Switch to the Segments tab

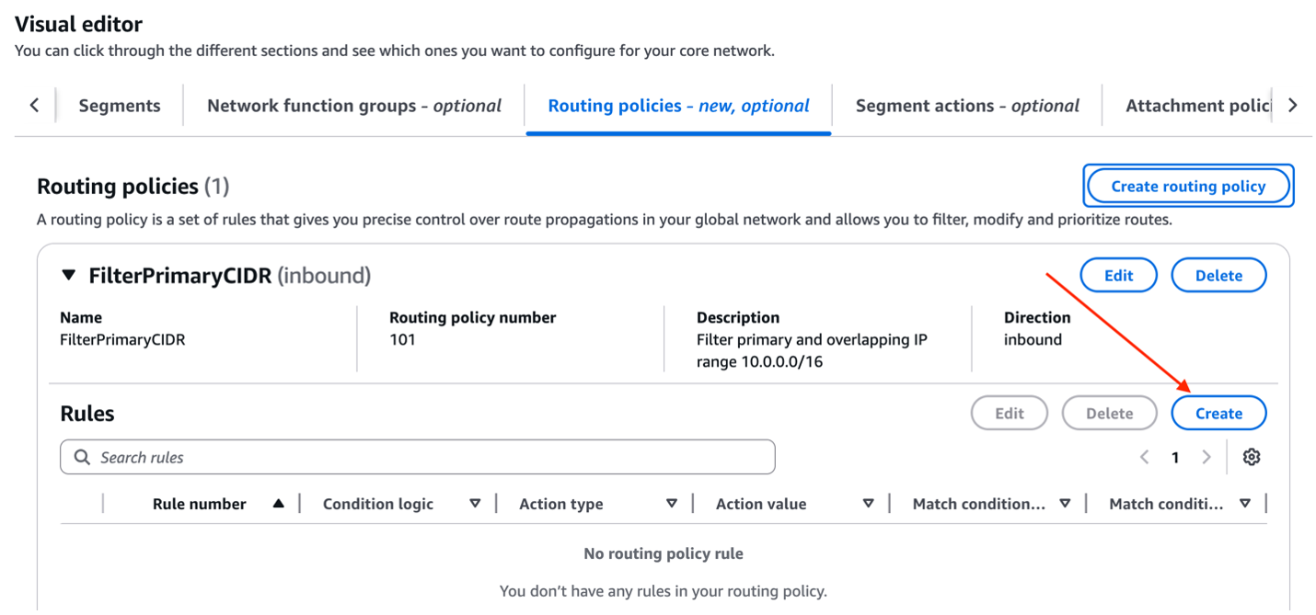pos(119,105)
